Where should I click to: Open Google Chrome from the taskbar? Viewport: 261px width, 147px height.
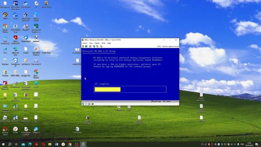(x=70, y=144)
